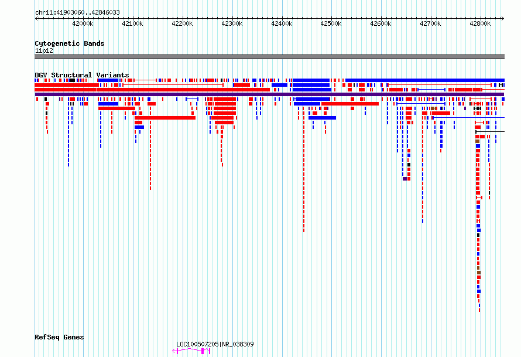Image resolution: width=521 pixels, height=357 pixels.
Task: Click the 42300k ruler tick label
Action: tap(232, 23)
